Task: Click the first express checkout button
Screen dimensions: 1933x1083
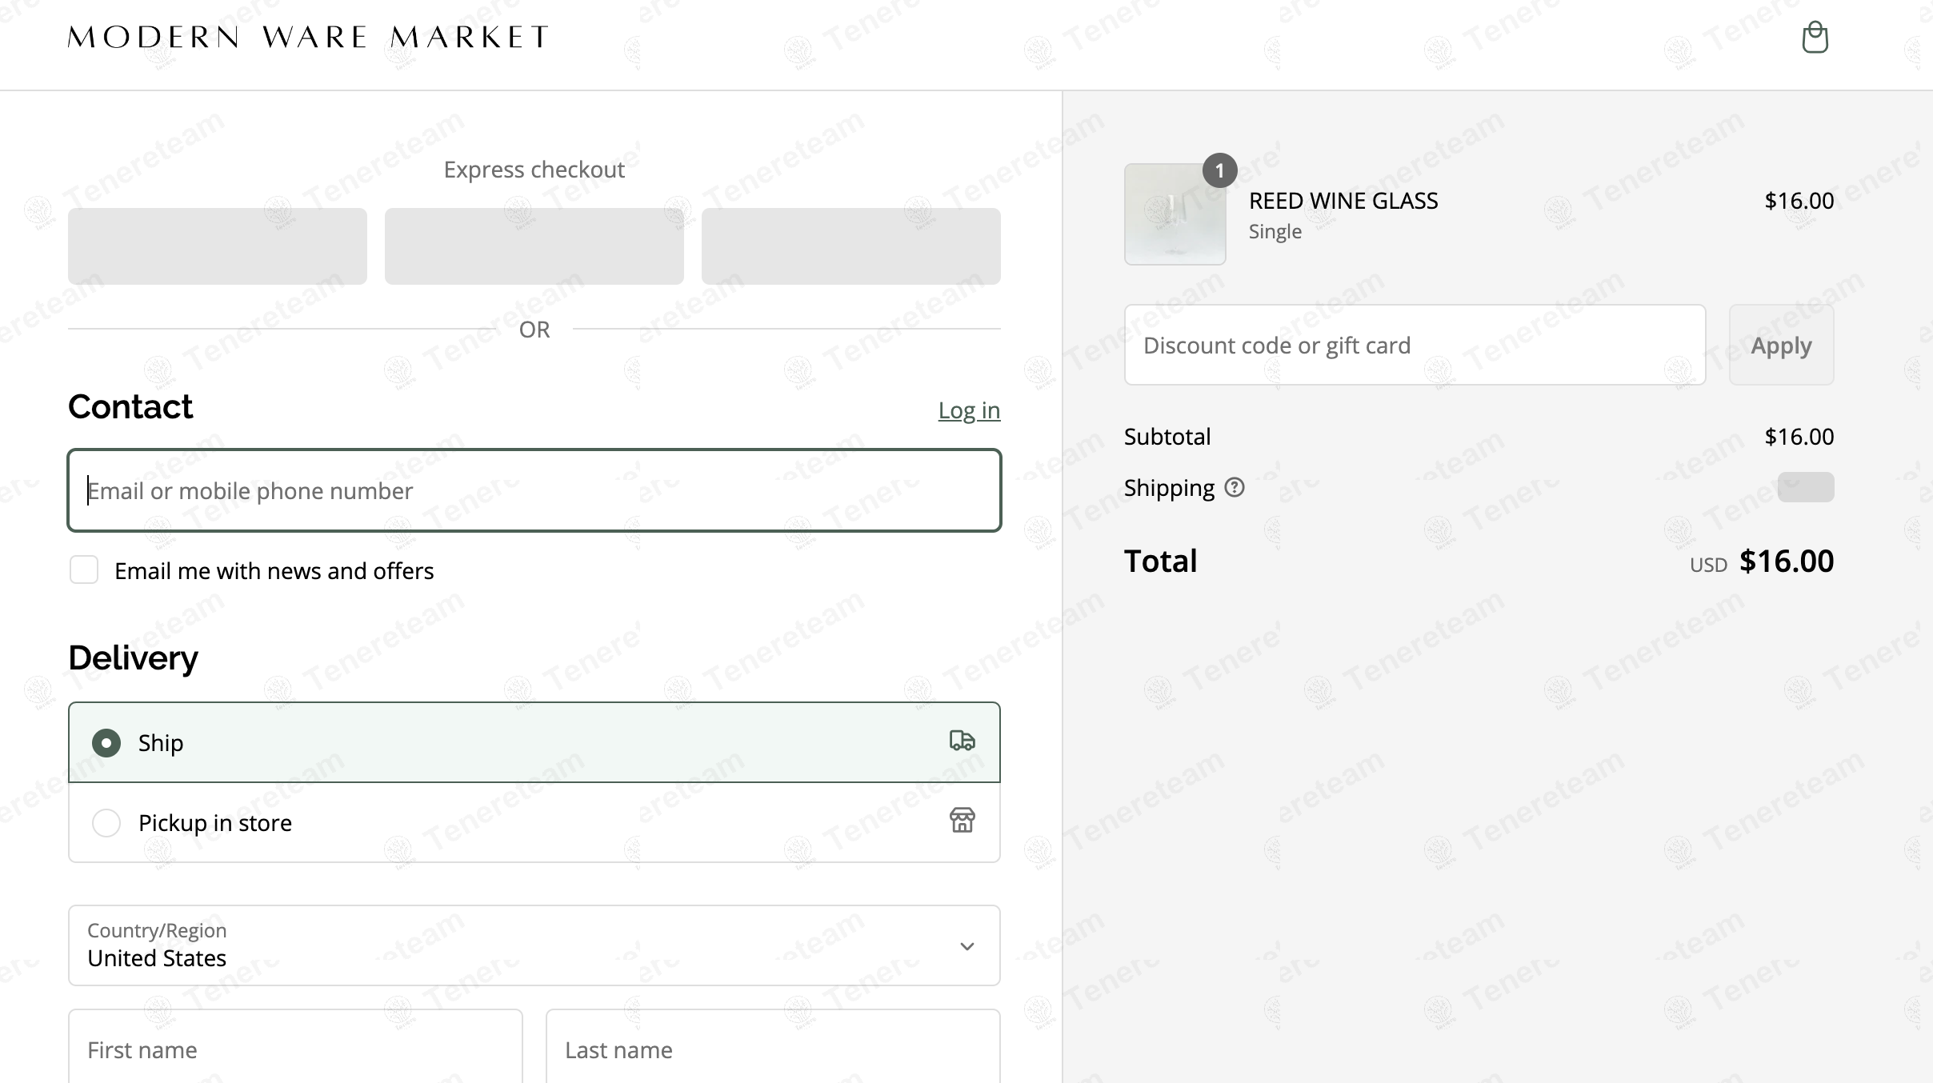Action: tap(218, 246)
